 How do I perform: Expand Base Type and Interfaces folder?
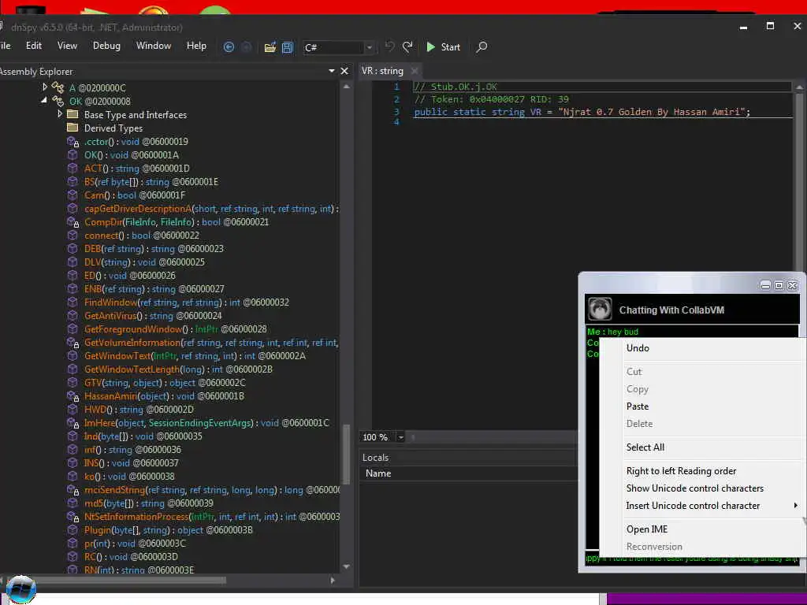pos(60,113)
